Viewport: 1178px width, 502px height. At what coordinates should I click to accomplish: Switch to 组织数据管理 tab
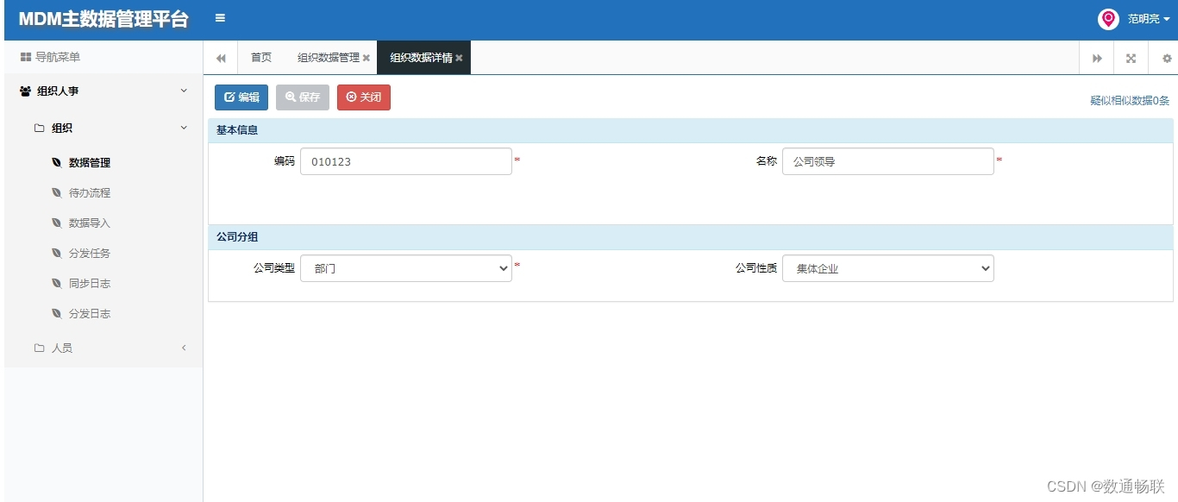[x=329, y=58]
